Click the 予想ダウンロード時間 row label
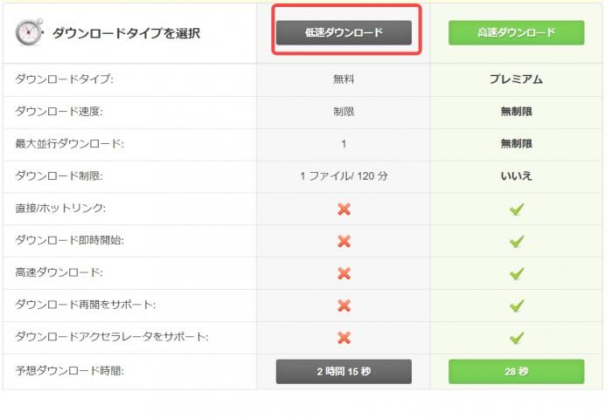The height and width of the screenshot is (419, 612). point(70,371)
